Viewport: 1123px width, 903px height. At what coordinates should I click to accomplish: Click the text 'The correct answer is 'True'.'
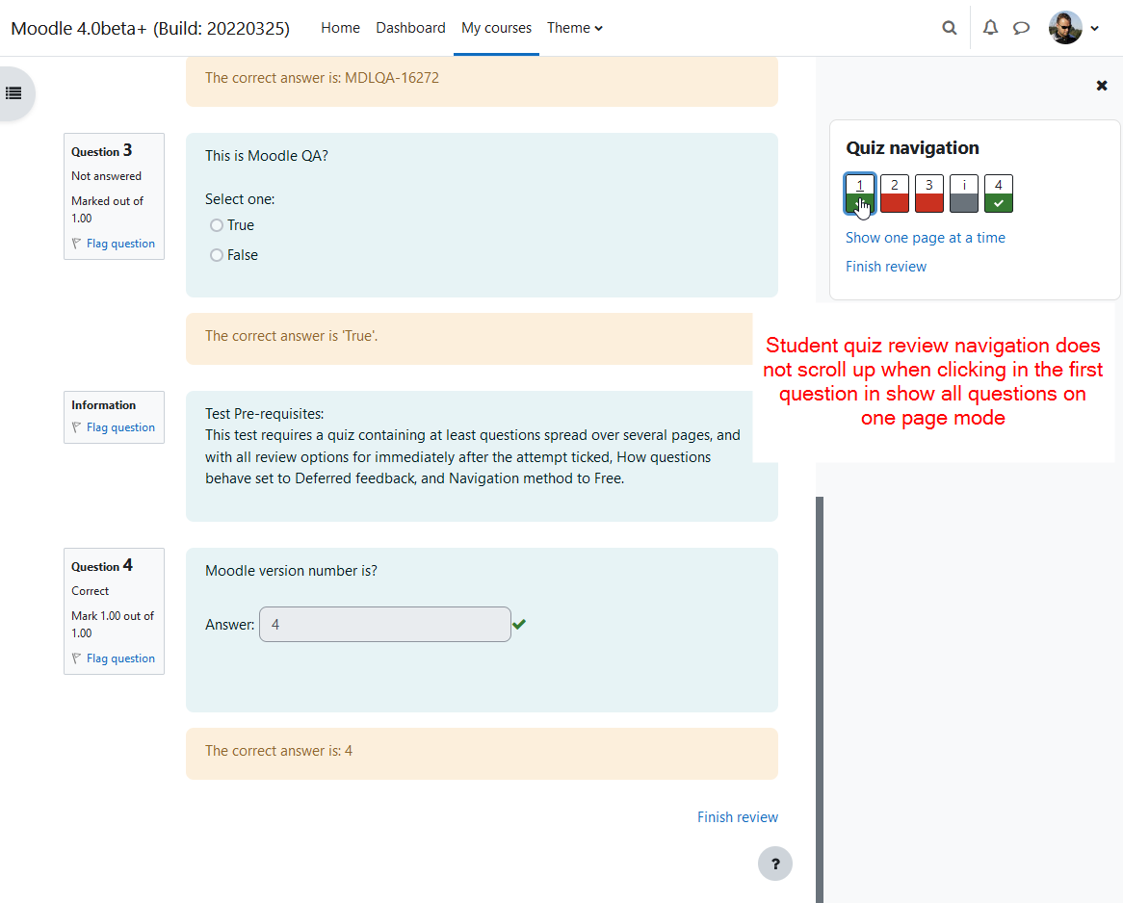click(291, 336)
